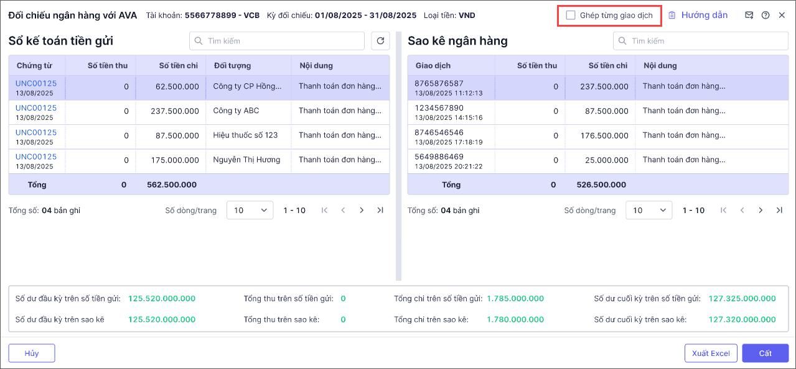796x369 pixels.
Task: Open UNC00125 voucher for Công ty ABC
Action: [36, 108]
